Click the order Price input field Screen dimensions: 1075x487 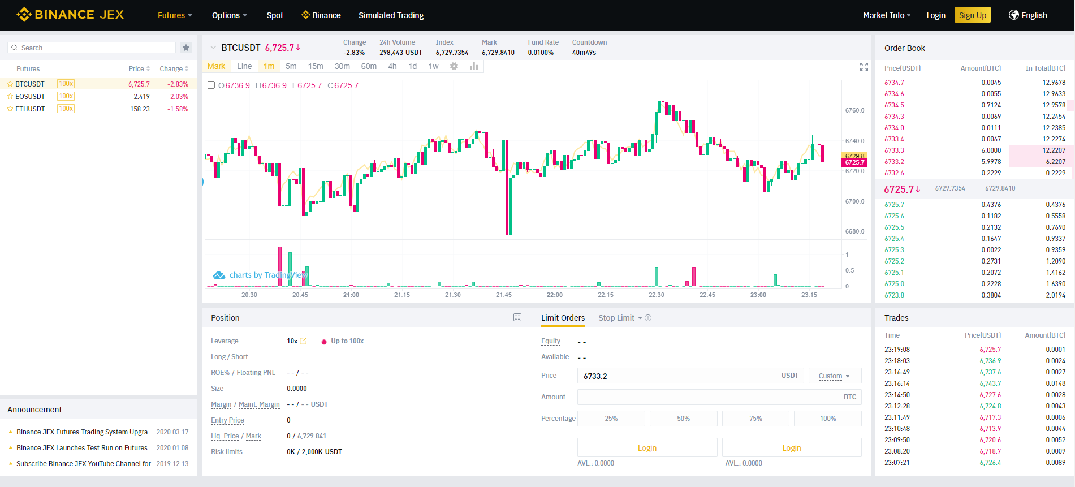690,376
